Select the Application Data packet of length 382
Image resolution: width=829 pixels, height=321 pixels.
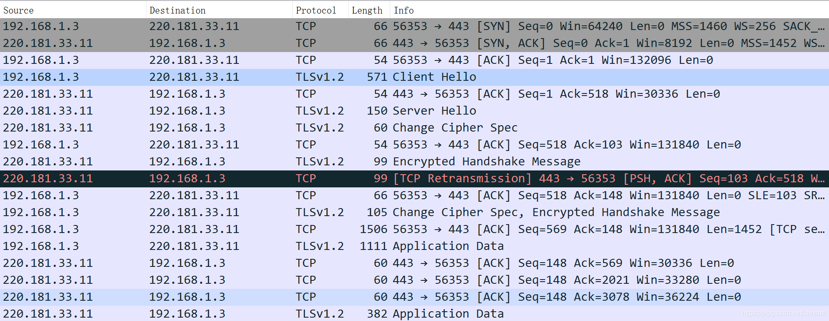click(x=414, y=313)
